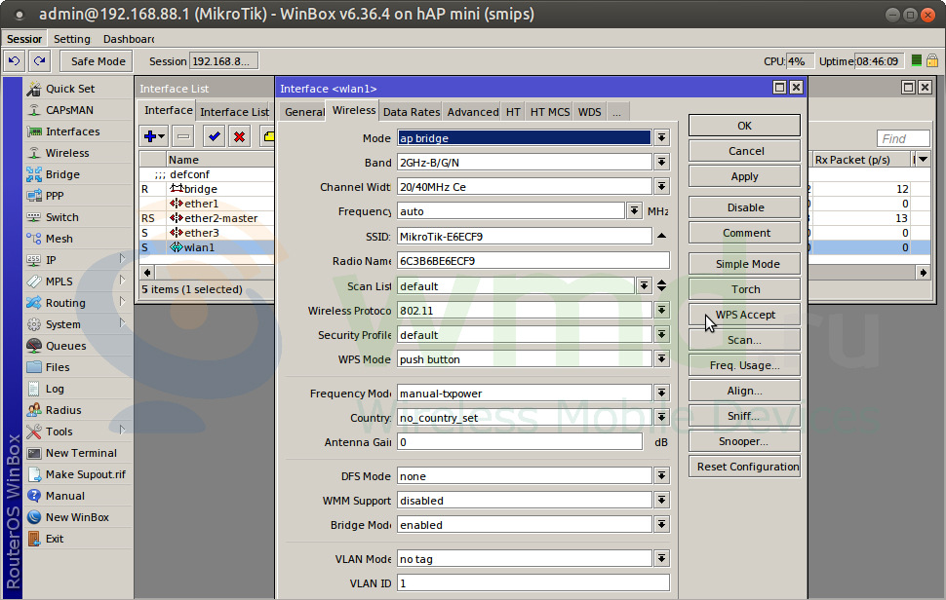Viewport: 946px width, 600px height.
Task: Switch to the HT MCS tab
Action: 550,111
